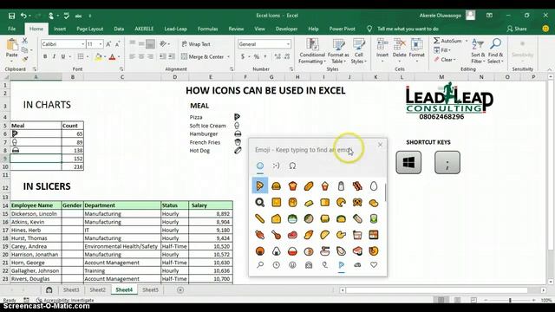Apply Accounting dollar format
Viewport: 555px width, 312px height.
[x=243, y=56]
